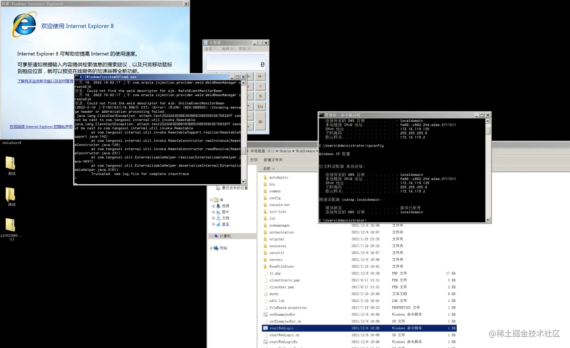Image resolution: width=570 pixels, height=348 pixels.
Task: Click the Oracle breadcrumb segment
Action: 285,151
